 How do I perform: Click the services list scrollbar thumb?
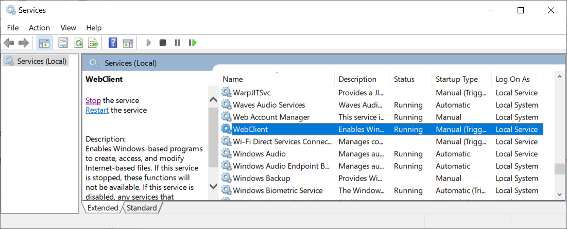[x=560, y=169]
